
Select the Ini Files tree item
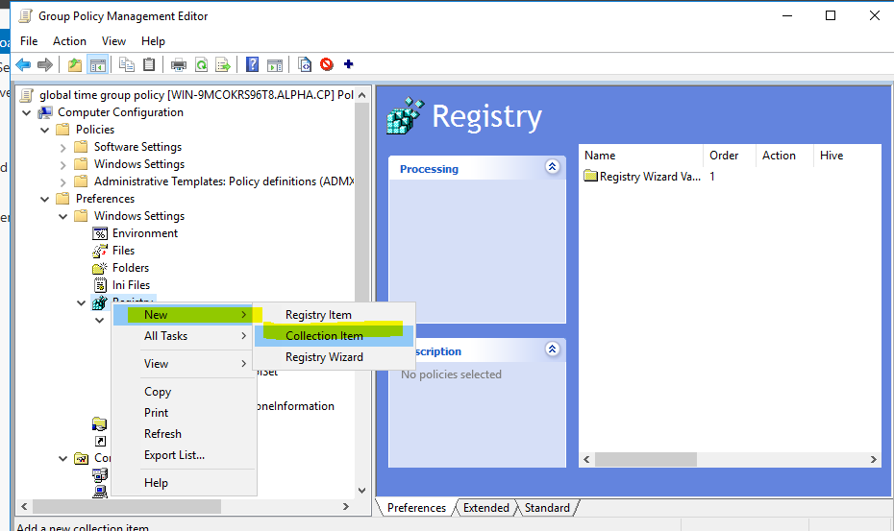(131, 285)
